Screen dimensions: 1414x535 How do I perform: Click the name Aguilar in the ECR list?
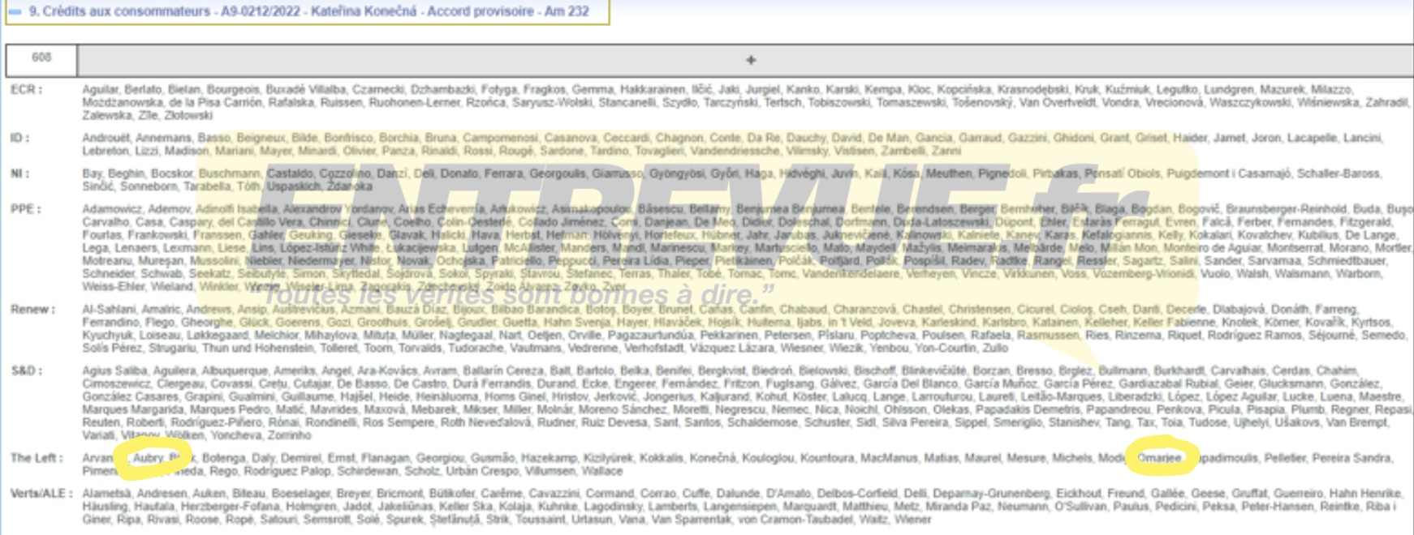[x=100, y=89]
